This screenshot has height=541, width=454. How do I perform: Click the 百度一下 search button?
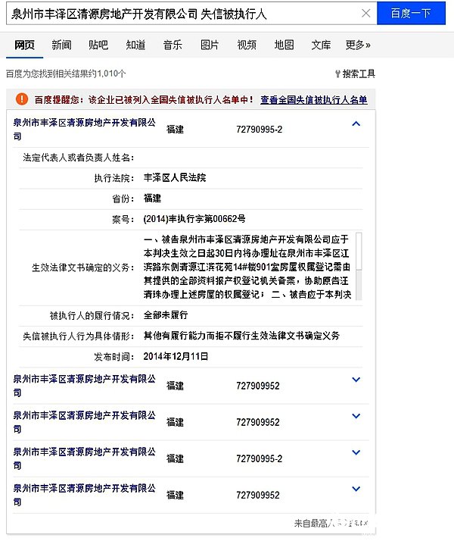(x=411, y=14)
